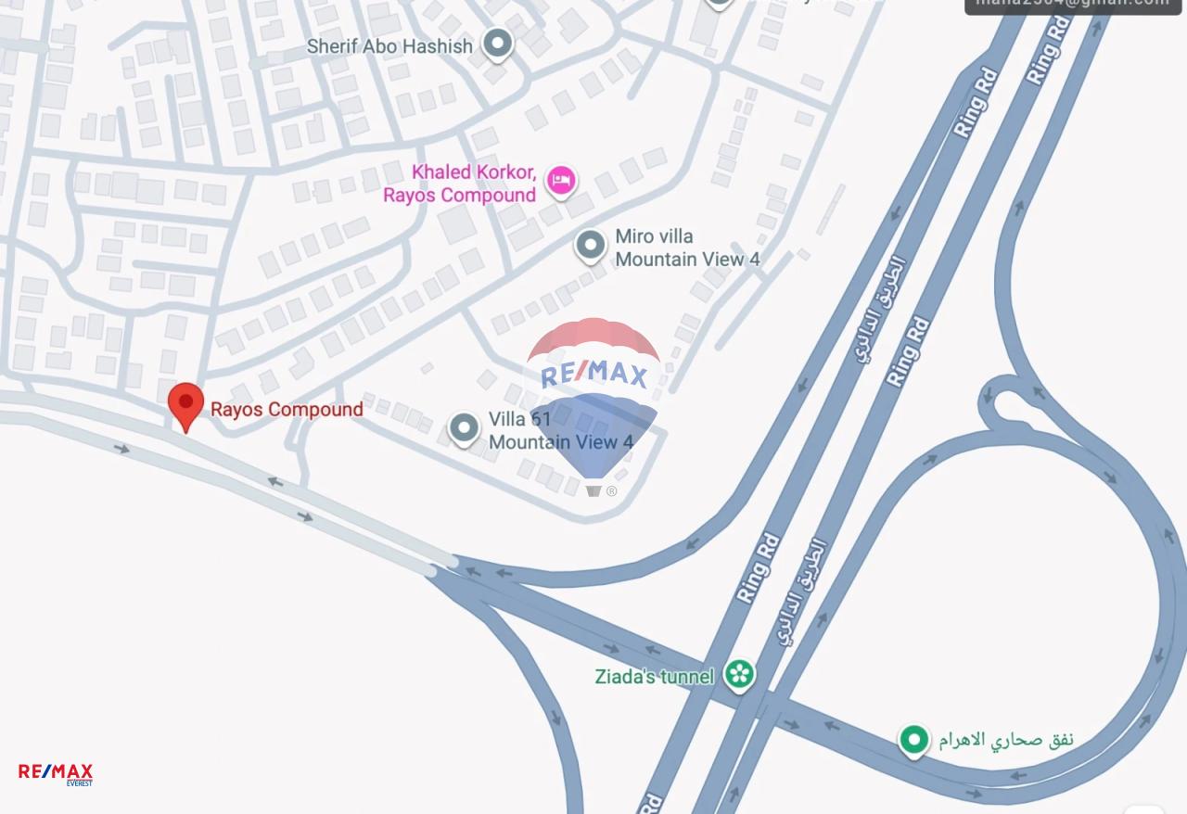This screenshot has height=814, width=1187.
Task: Click the Sherif Abo Hashish text label
Action: [x=389, y=45]
